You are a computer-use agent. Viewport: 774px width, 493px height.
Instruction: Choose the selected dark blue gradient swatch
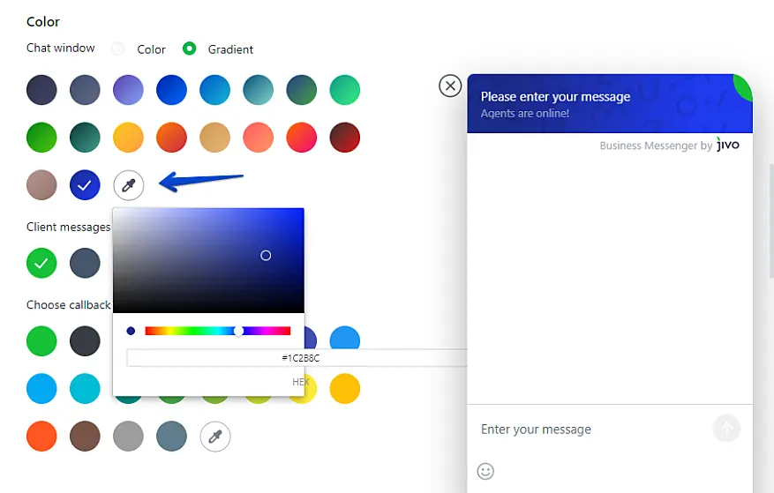(x=85, y=185)
